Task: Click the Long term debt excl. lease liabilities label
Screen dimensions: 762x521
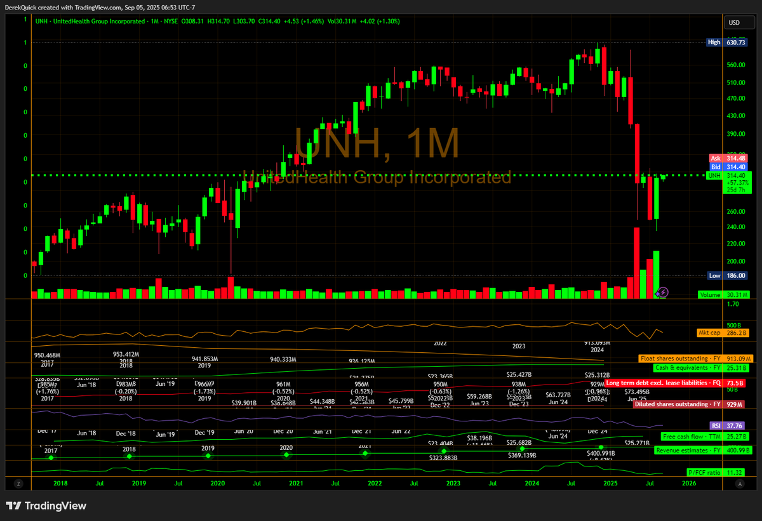Action: pyautogui.click(x=676, y=383)
